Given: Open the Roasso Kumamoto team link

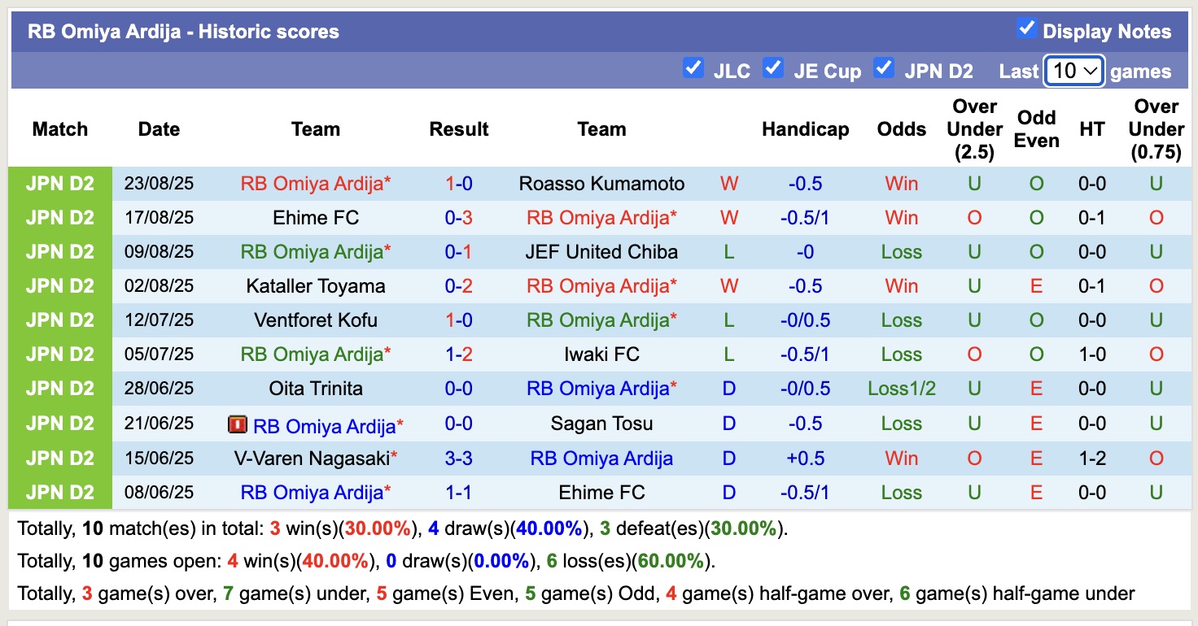Looking at the screenshot, I should [x=601, y=183].
